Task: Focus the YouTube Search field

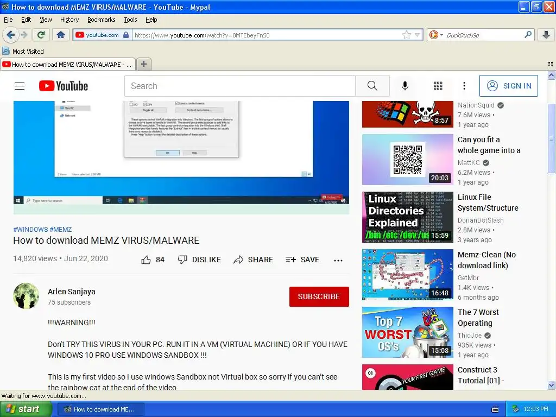Action: [239, 86]
